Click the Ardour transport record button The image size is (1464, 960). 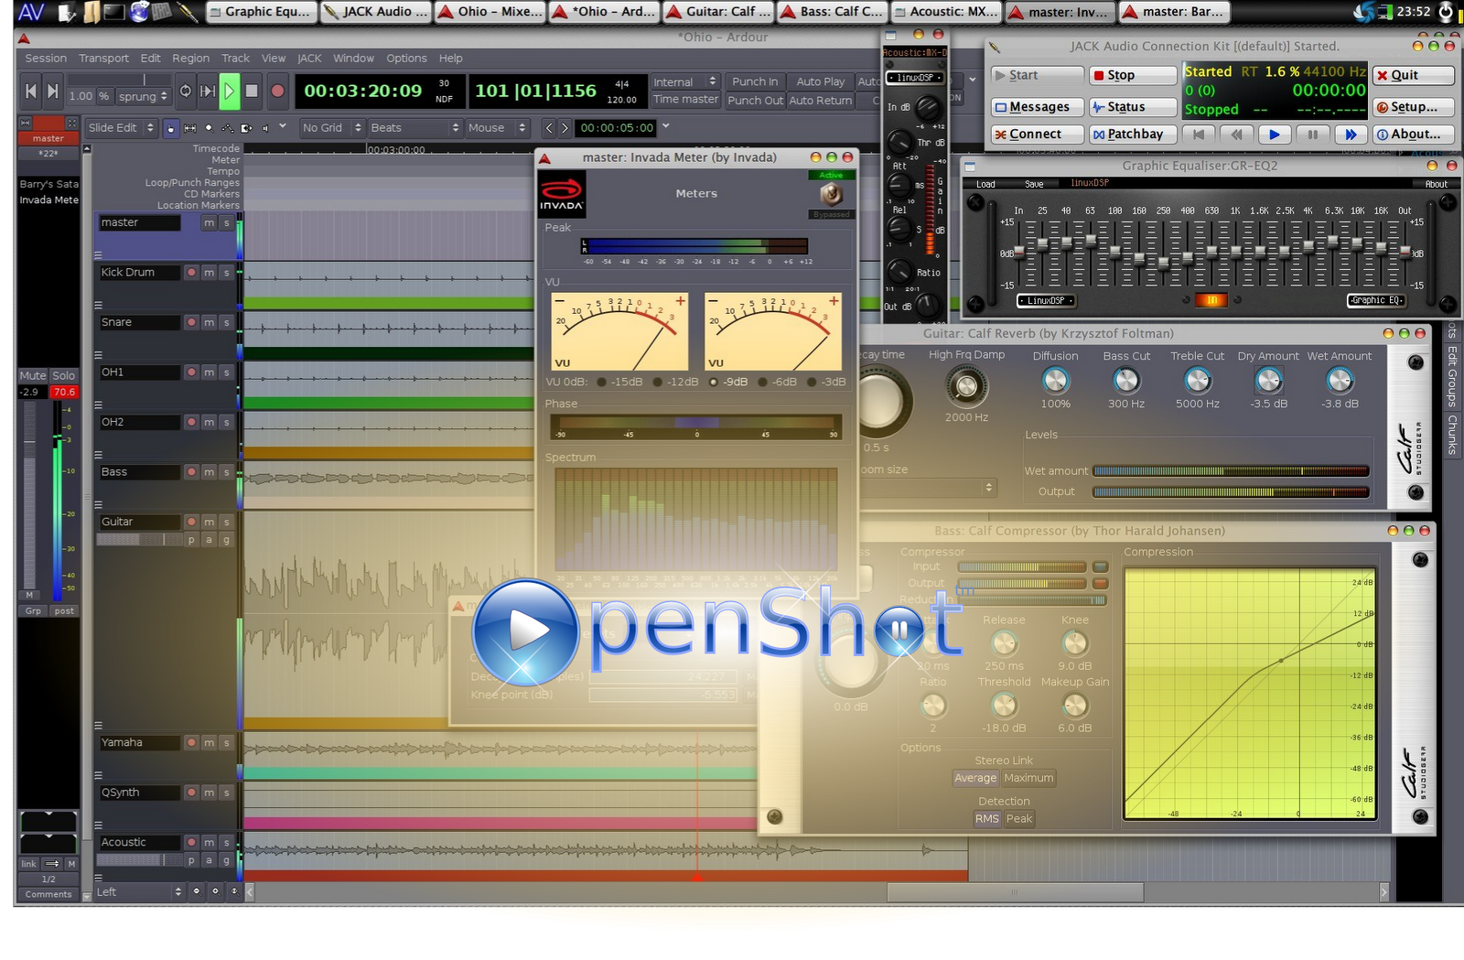[277, 92]
